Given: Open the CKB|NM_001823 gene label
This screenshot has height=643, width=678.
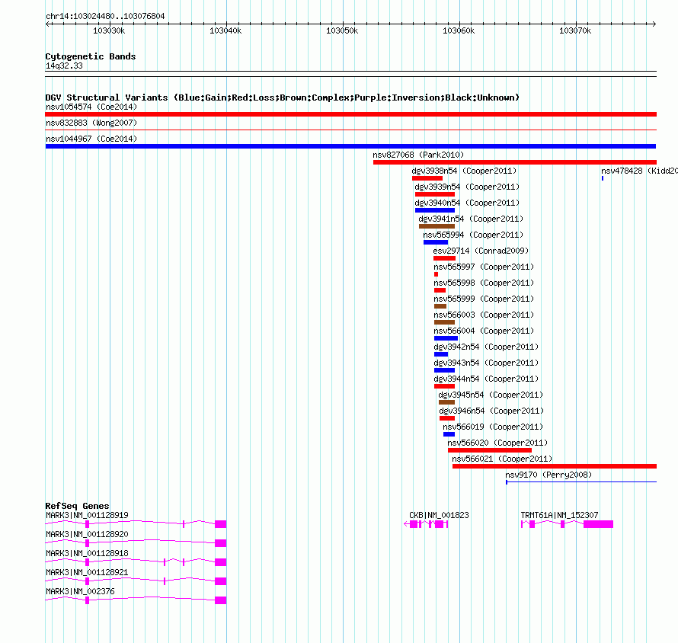Looking at the screenshot, I should coord(439,516).
